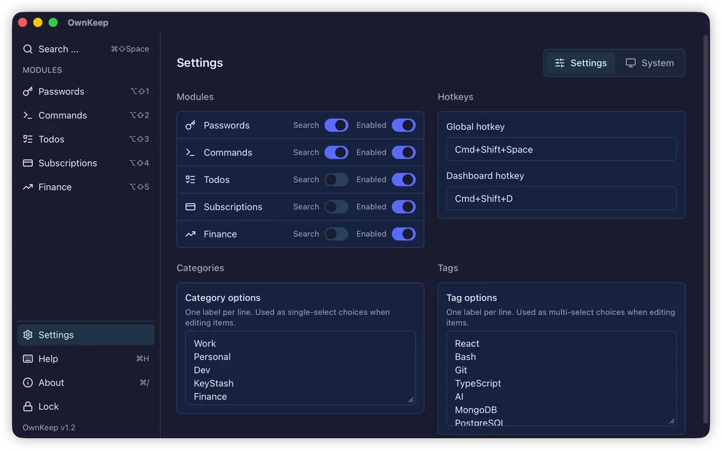
Task: Click the About info icon
Action: pyautogui.click(x=28, y=383)
